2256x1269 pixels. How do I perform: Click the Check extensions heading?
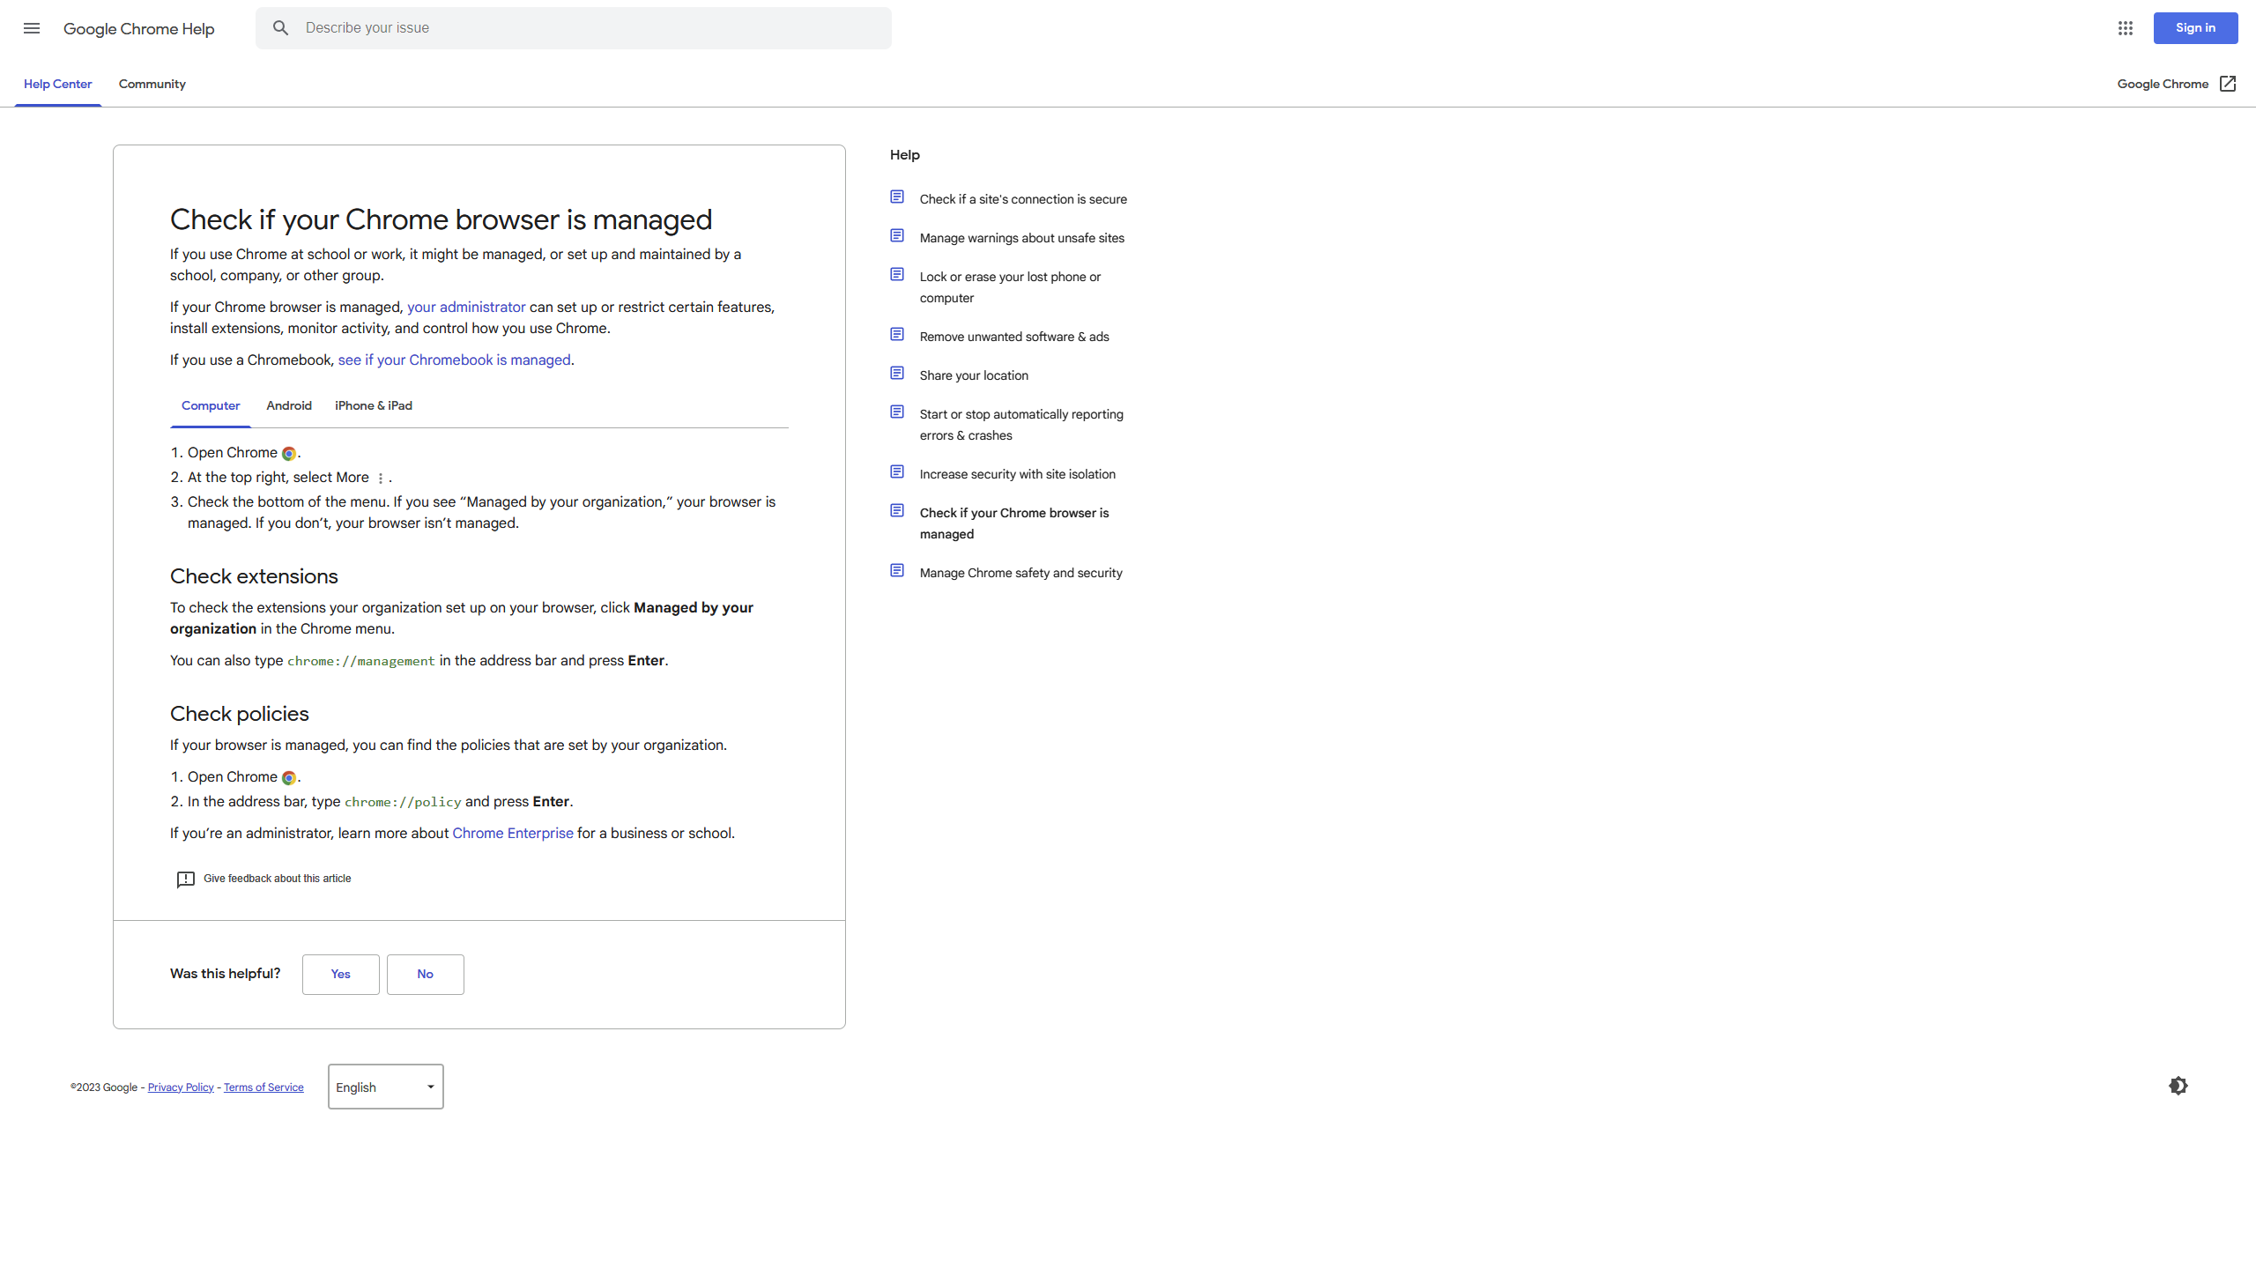(x=254, y=576)
